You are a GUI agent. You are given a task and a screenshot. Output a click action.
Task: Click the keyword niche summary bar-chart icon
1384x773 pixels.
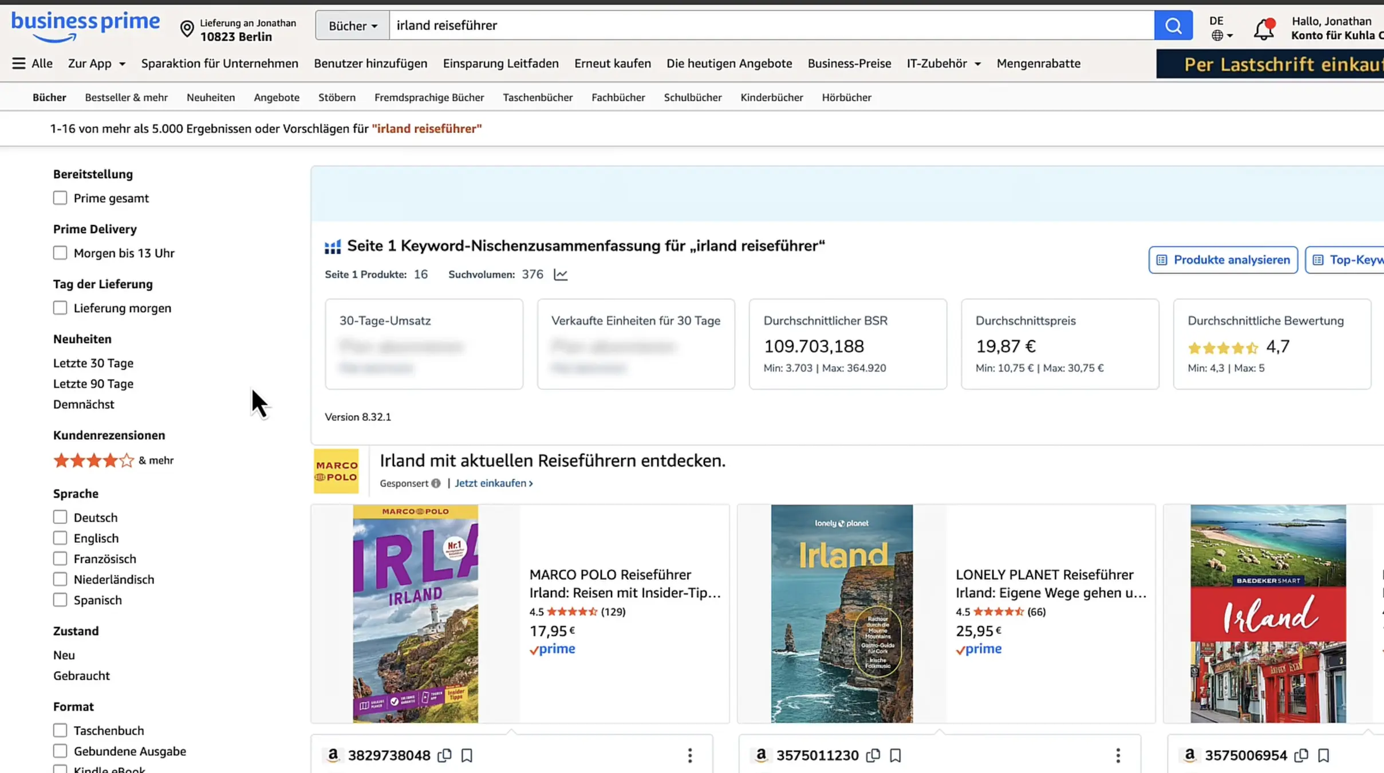point(333,247)
